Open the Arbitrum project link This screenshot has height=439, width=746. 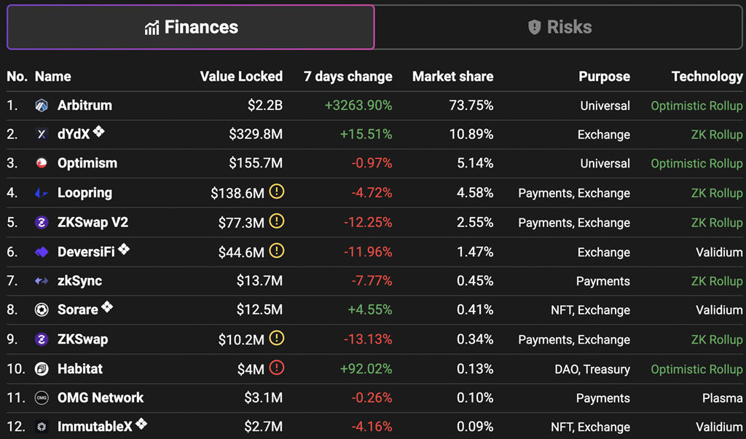[x=85, y=106]
